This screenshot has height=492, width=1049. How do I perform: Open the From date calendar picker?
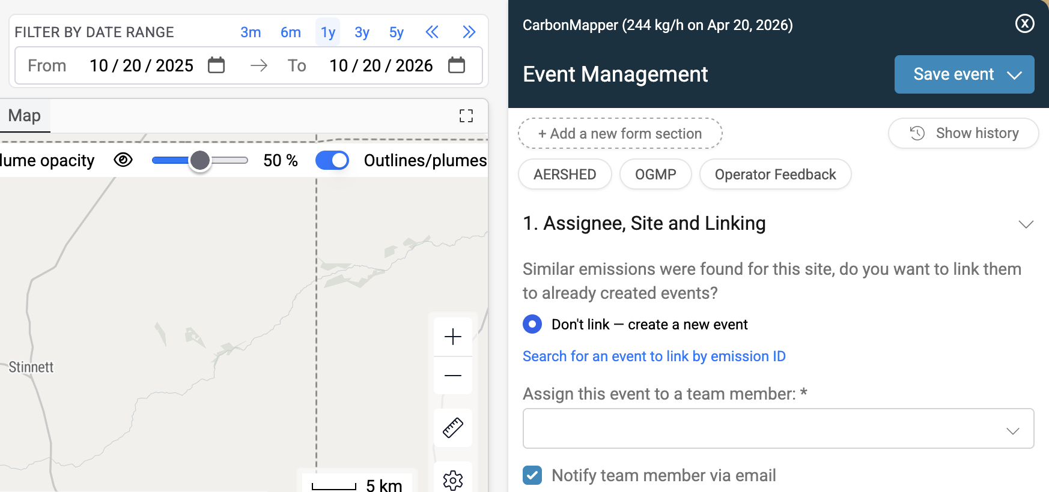216,65
